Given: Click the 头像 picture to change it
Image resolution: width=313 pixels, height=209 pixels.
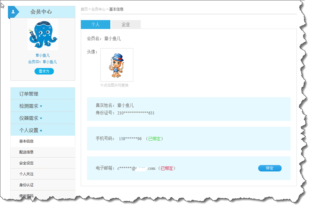Looking at the screenshot, I should 117,65.
